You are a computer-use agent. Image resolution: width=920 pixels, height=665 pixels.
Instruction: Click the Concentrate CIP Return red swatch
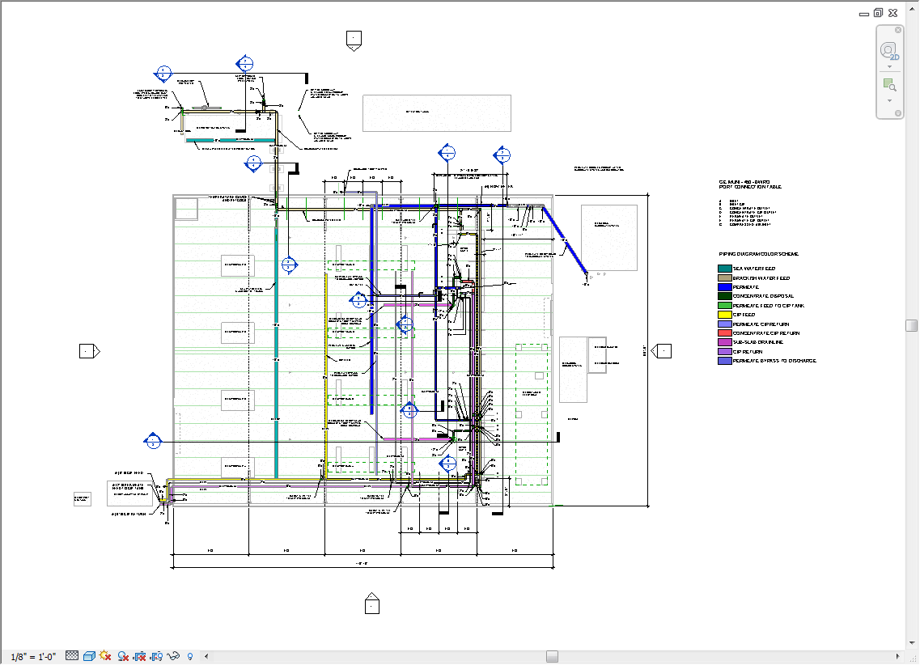(x=725, y=333)
